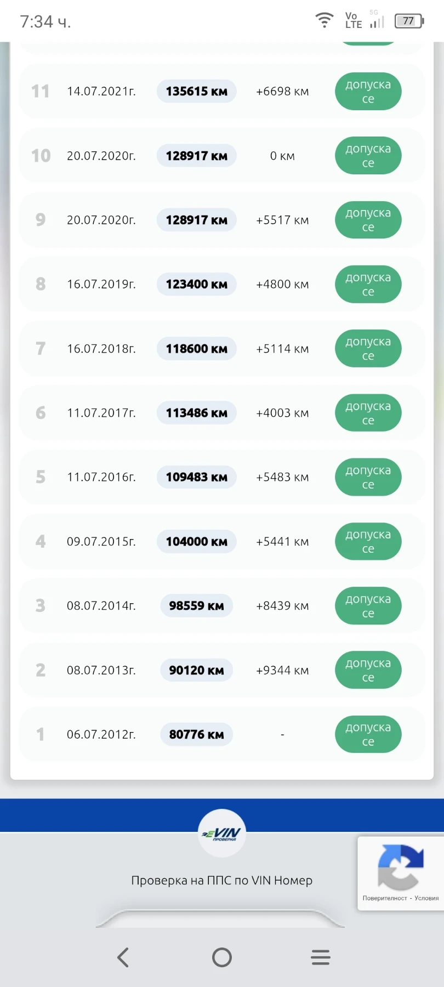The height and width of the screenshot is (987, 444).
Task: Select the 104000 км mileage pill
Action: tap(196, 542)
